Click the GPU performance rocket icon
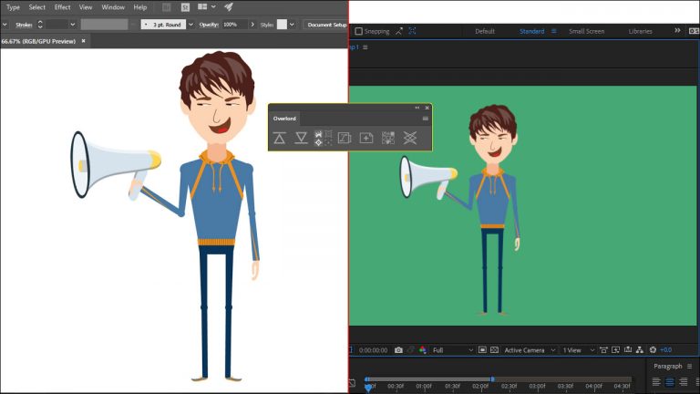 point(229,6)
